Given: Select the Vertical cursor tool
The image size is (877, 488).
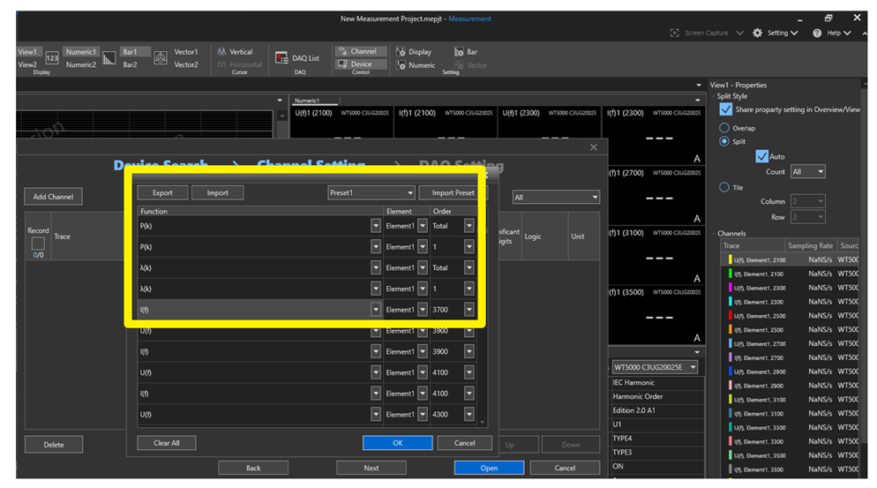Looking at the screenshot, I should point(235,51).
